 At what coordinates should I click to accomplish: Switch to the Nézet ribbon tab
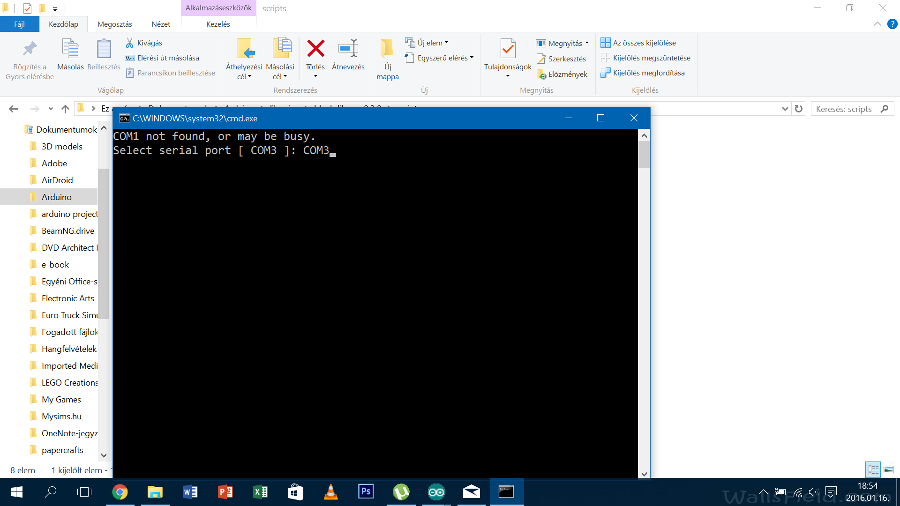(161, 24)
